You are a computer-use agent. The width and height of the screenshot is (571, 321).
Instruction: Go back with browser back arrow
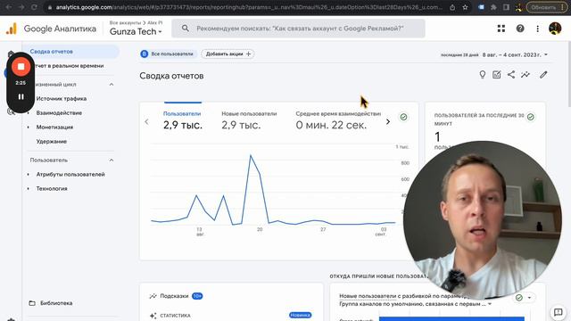point(9,7)
